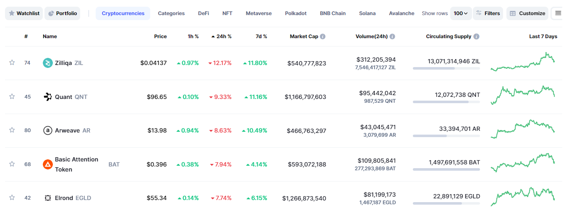Image resolution: width=566 pixels, height=208 pixels.
Task: Click Arweave circulating supply progress bar
Action: coord(446,135)
